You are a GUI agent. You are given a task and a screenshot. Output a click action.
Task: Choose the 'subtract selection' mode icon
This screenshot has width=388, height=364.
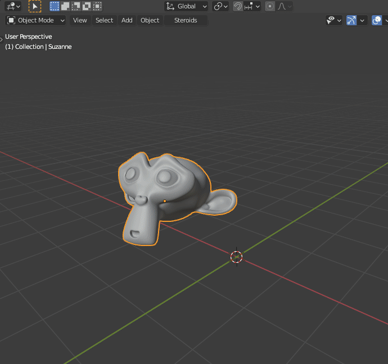(76, 6)
